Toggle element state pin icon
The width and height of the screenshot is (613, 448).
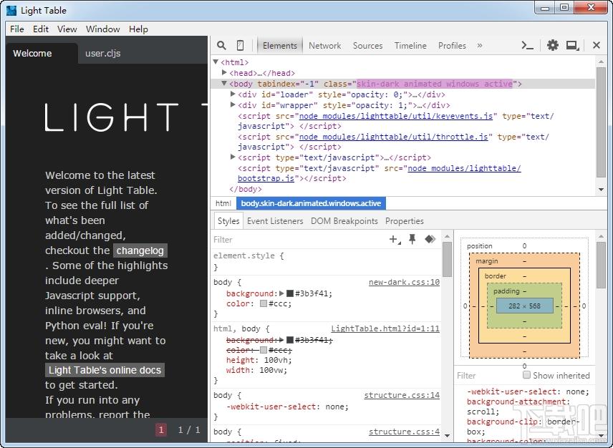click(412, 239)
